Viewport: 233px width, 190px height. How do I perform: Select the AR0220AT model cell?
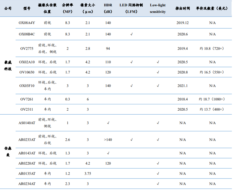pyautogui.click(x=27, y=163)
